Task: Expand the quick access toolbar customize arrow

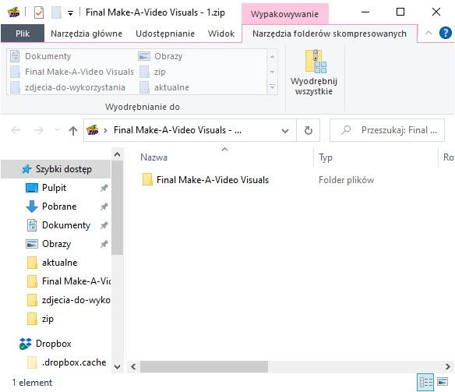Action: (70, 13)
